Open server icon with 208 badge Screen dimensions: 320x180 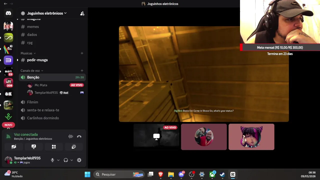[8, 83]
